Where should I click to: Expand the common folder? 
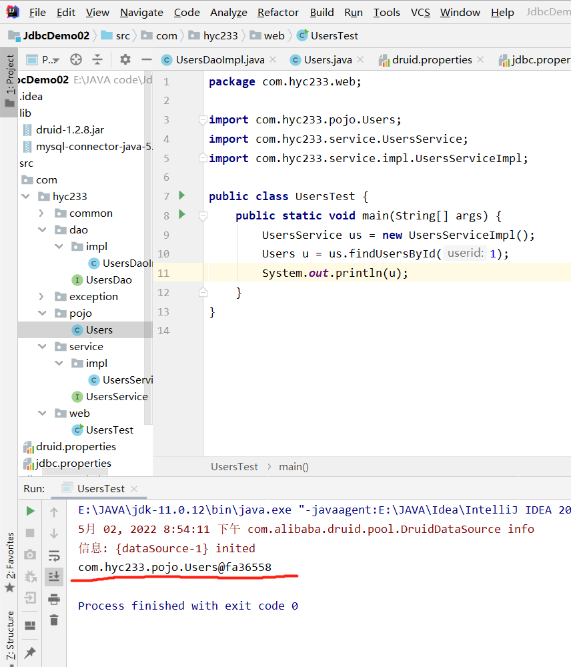coord(41,213)
